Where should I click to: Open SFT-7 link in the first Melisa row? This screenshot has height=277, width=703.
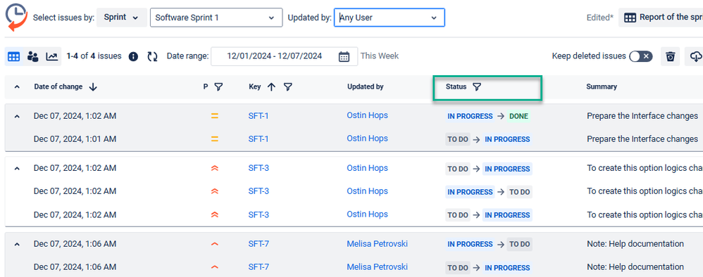click(259, 244)
